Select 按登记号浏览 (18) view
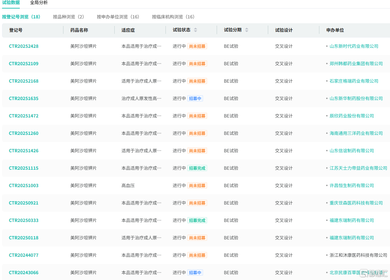This screenshot has width=390, height=280. coord(21,17)
